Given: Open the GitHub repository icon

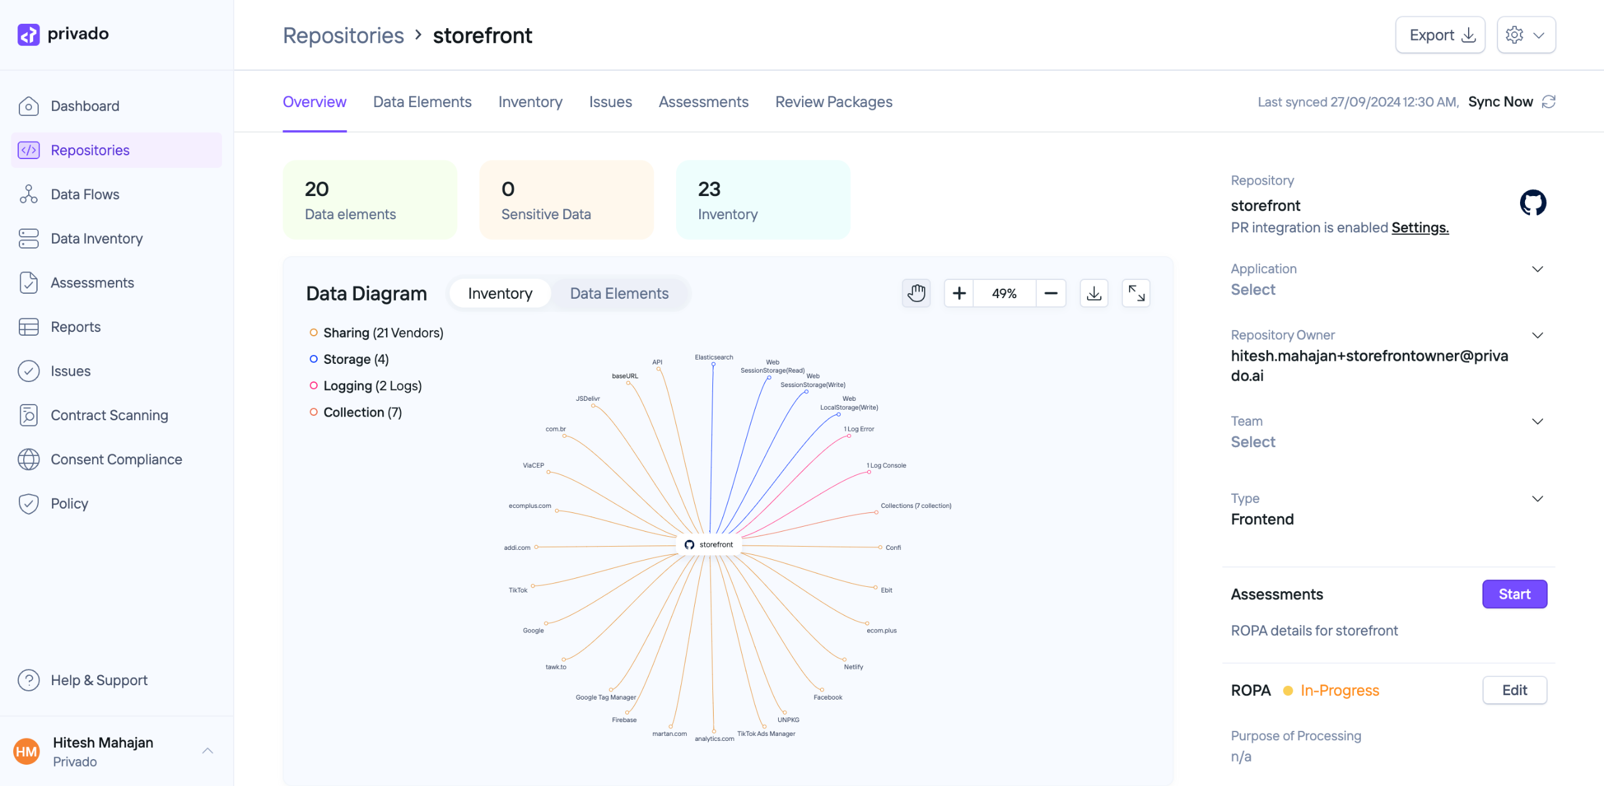Looking at the screenshot, I should coord(1533,203).
